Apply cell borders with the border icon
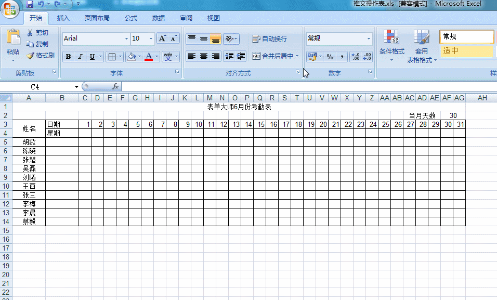497x300 pixels. pos(112,57)
